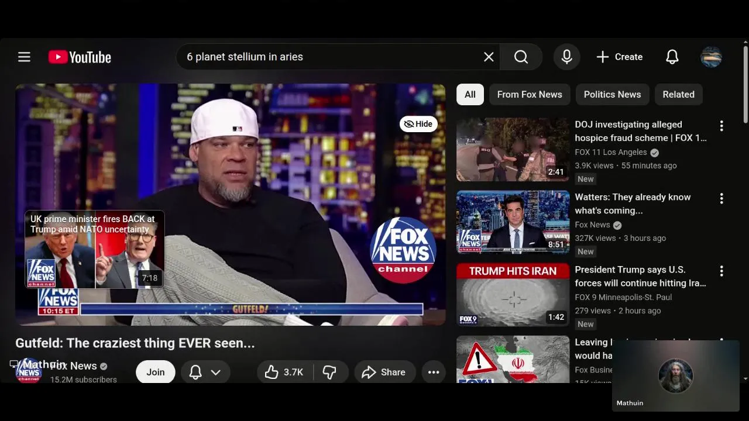Select the All filter chip
The image size is (749, 421).
pos(470,94)
